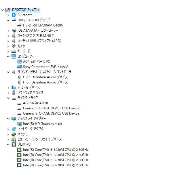175x175 pixels.
Task: Select Sony Corporation SVE1513AJA entry
Action: click(46, 67)
